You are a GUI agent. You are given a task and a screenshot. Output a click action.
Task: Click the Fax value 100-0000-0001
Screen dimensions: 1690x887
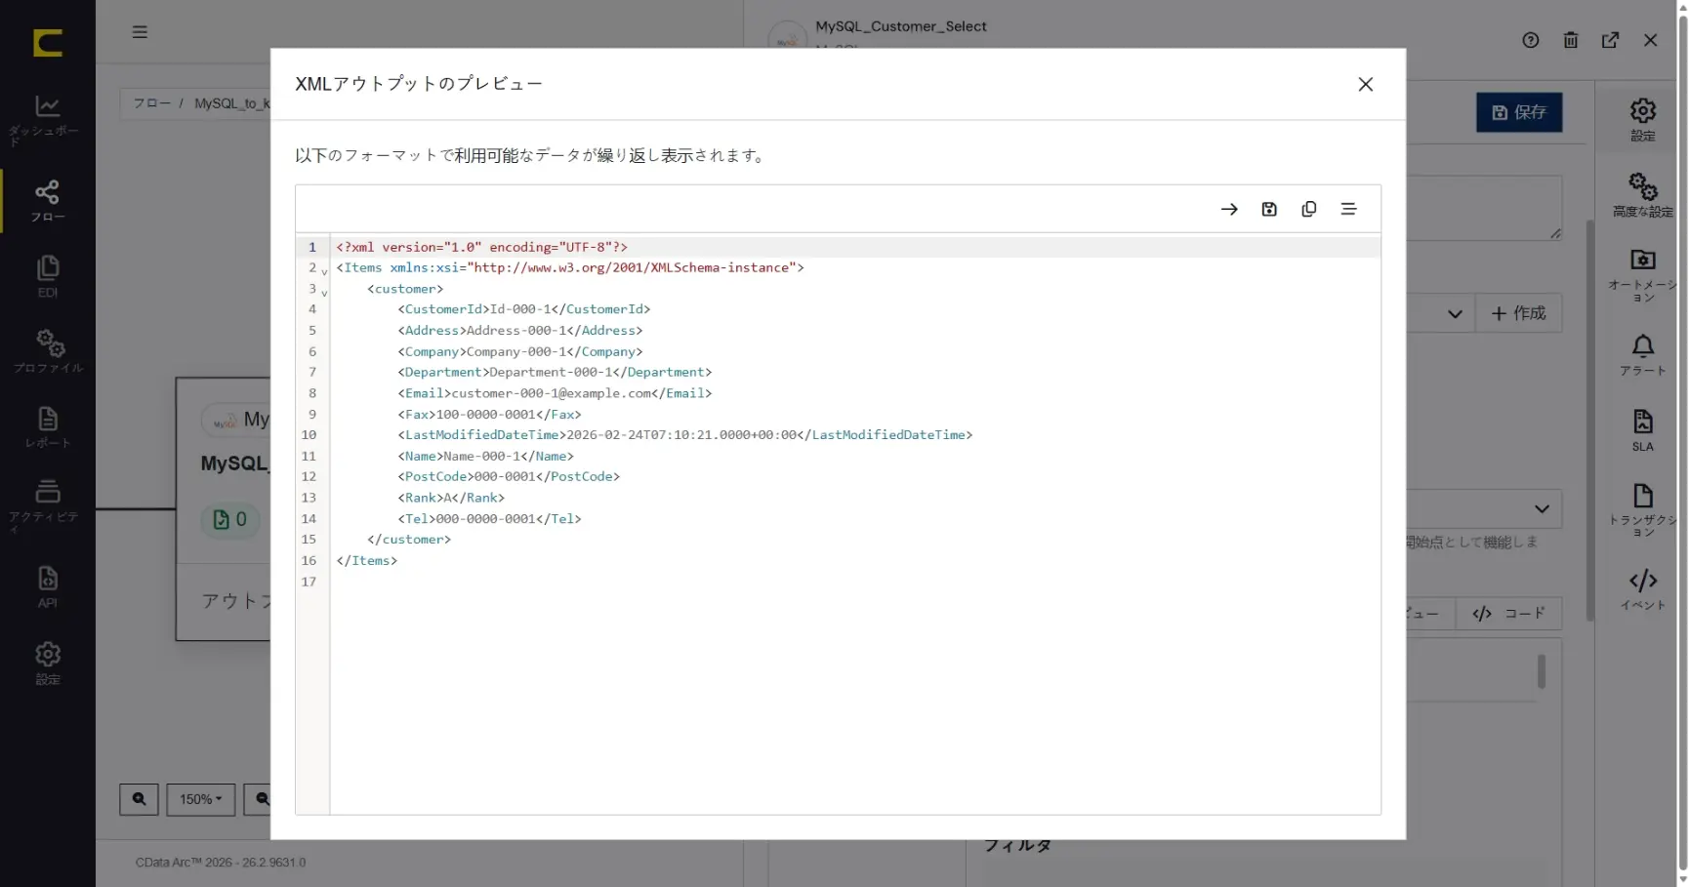coord(485,415)
